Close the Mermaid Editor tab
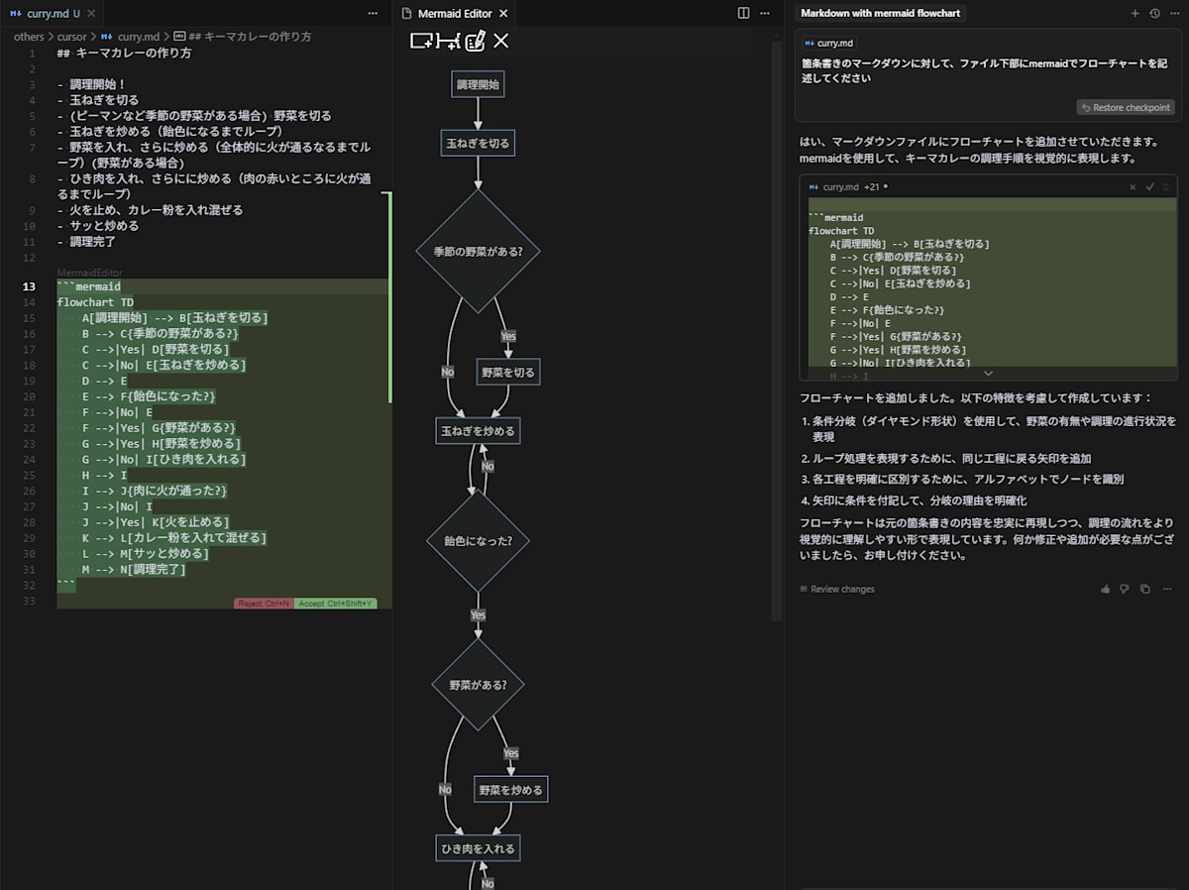The height and width of the screenshot is (890, 1189). 502,14
